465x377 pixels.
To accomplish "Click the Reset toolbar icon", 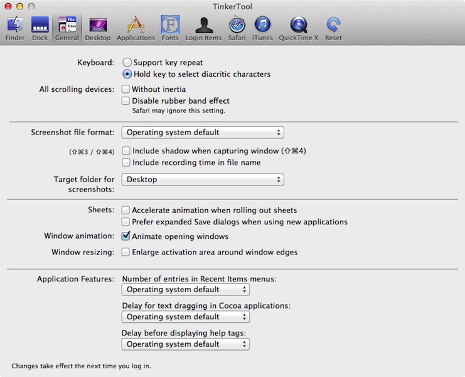I will (333, 25).
